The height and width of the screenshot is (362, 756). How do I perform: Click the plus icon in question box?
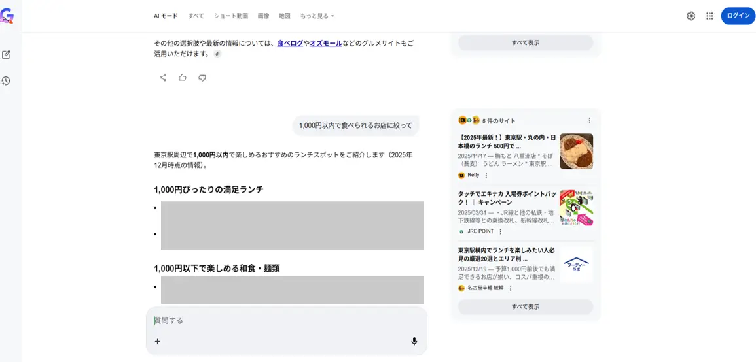pos(157,341)
